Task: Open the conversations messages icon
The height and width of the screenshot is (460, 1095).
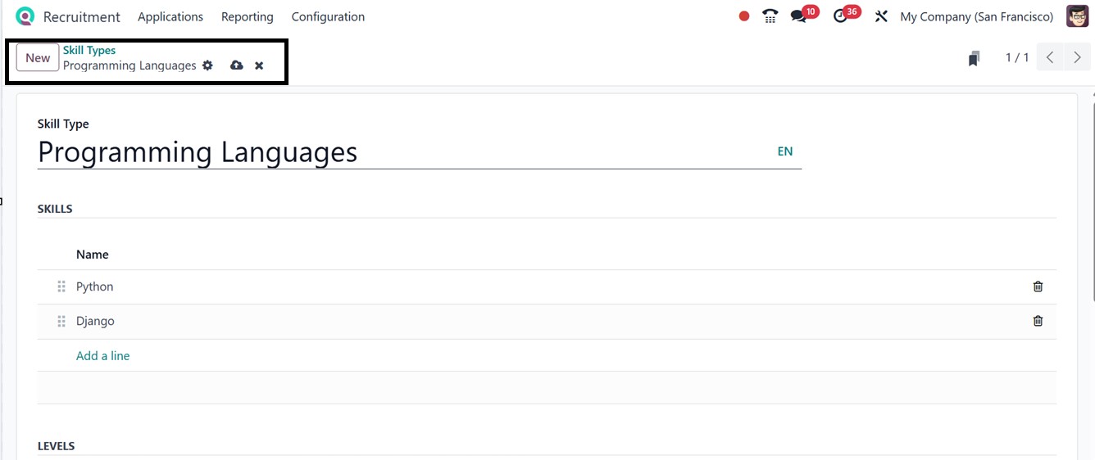Action: (797, 16)
